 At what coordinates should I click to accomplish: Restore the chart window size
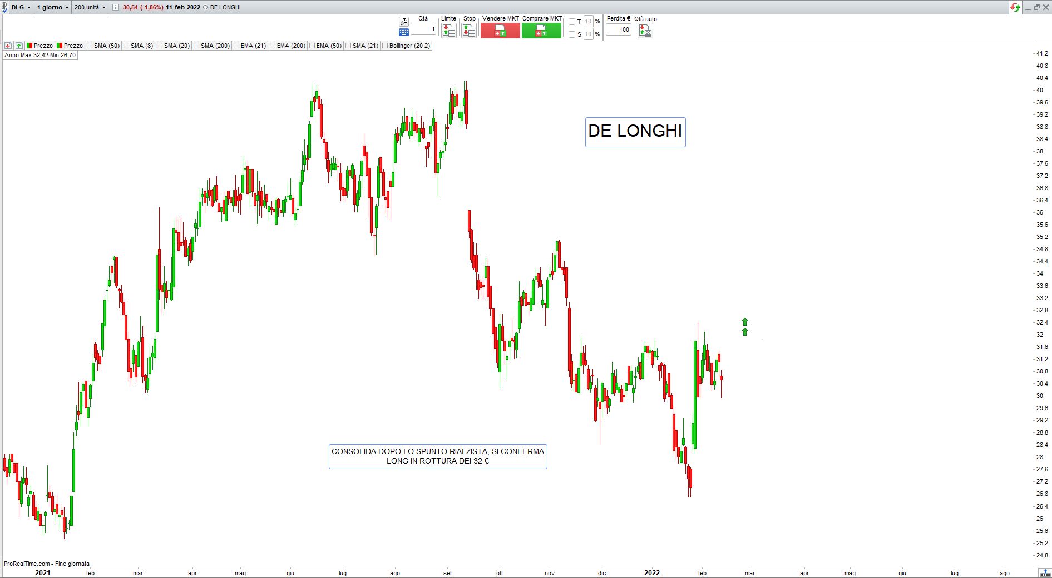(1037, 7)
